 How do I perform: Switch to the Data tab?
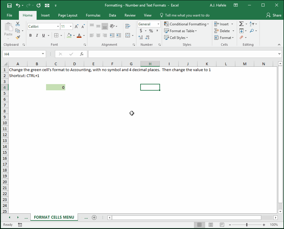112,15
